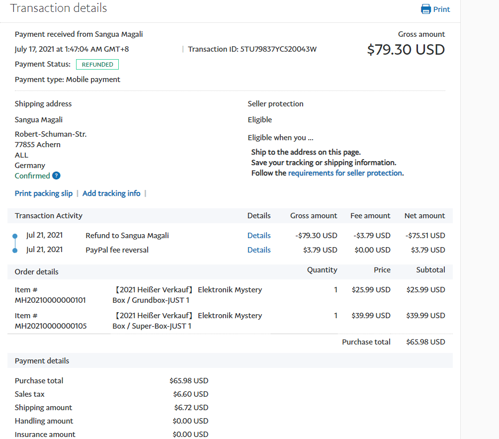Open requirements for seller protection link
The height and width of the screenshot is (439, 499).
point(345,173)
